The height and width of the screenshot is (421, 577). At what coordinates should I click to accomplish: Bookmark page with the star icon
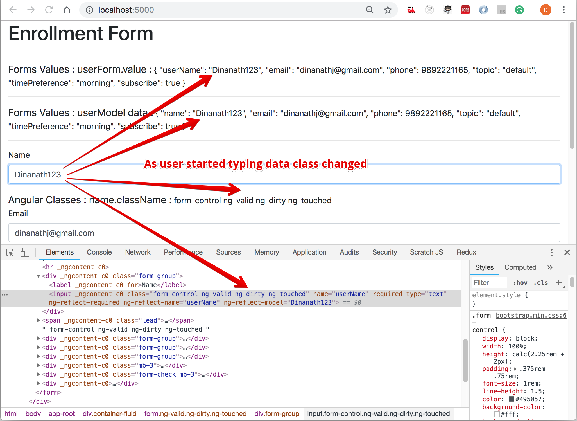click(x=388, y=10)
